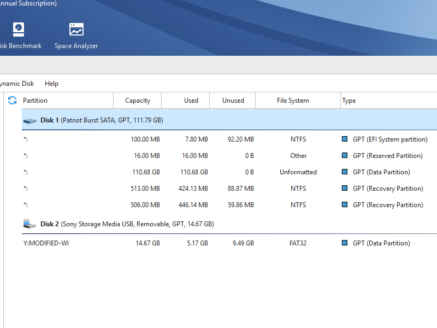
Task: Sort by Unused column header
Action: click(233, 101)
